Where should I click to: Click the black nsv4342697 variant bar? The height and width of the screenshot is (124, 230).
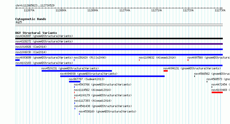(x=119, y=39)
